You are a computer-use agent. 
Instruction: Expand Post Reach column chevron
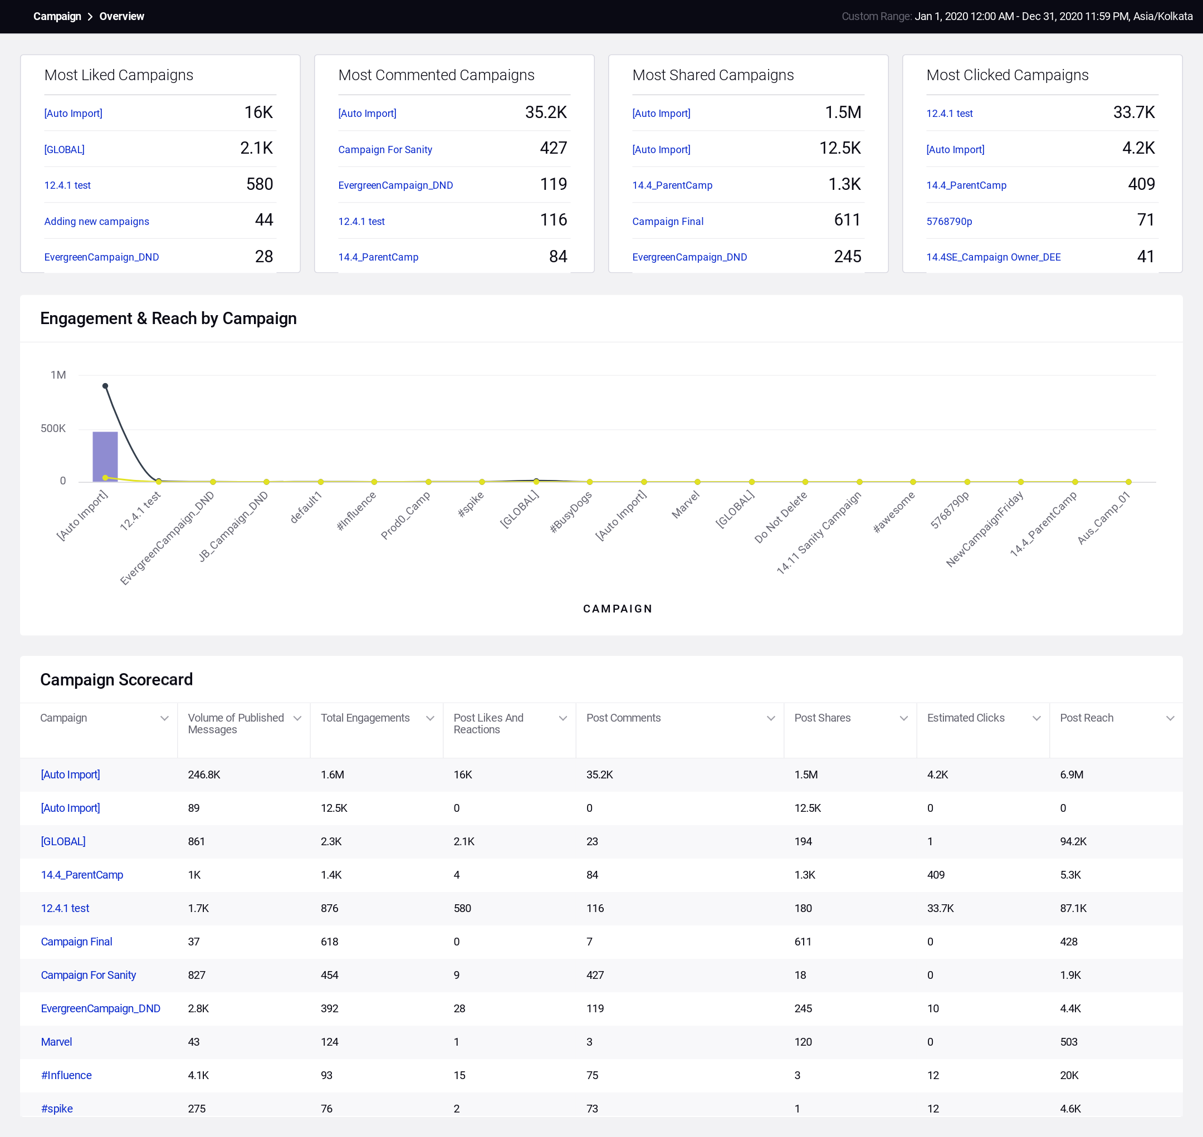click(x=1170, y=718)
